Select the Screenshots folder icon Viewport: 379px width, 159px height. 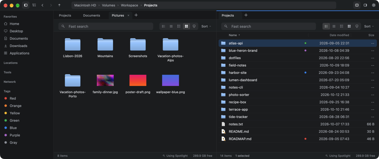[138, 44]
